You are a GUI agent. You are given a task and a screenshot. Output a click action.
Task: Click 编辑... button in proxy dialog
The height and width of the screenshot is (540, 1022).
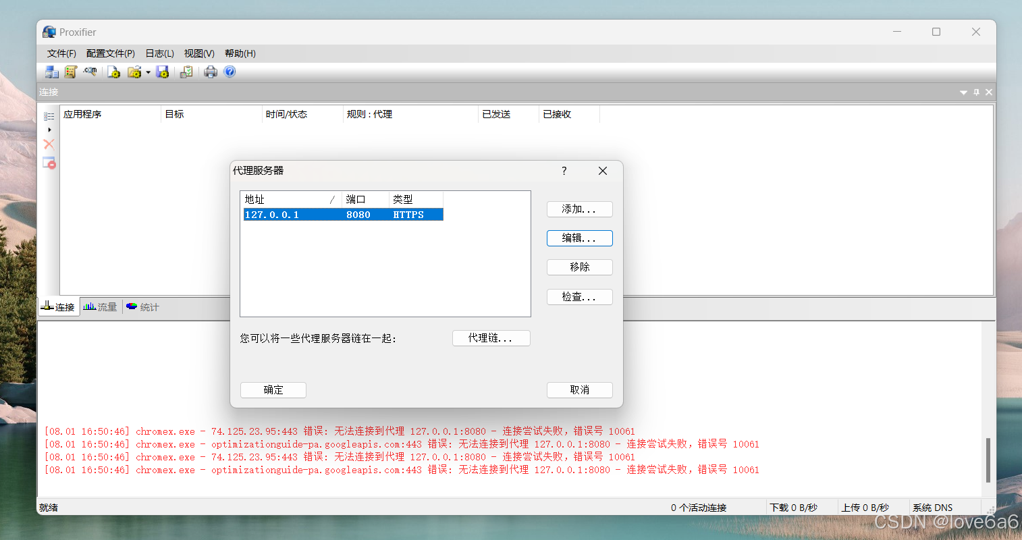pos(580,238)
